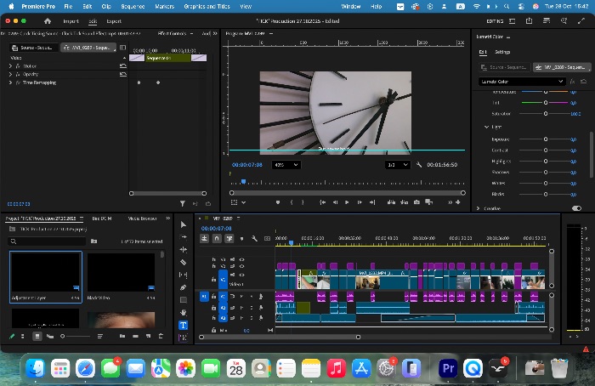Screen dimensions: 595x386
Task: Click the New Item icon in Project panel
Action: point(148,336)
